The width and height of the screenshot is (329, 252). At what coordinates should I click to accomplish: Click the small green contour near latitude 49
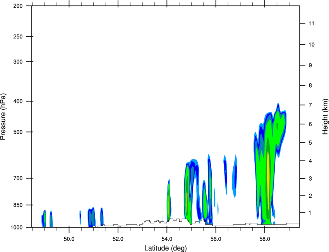click(44, 219)
